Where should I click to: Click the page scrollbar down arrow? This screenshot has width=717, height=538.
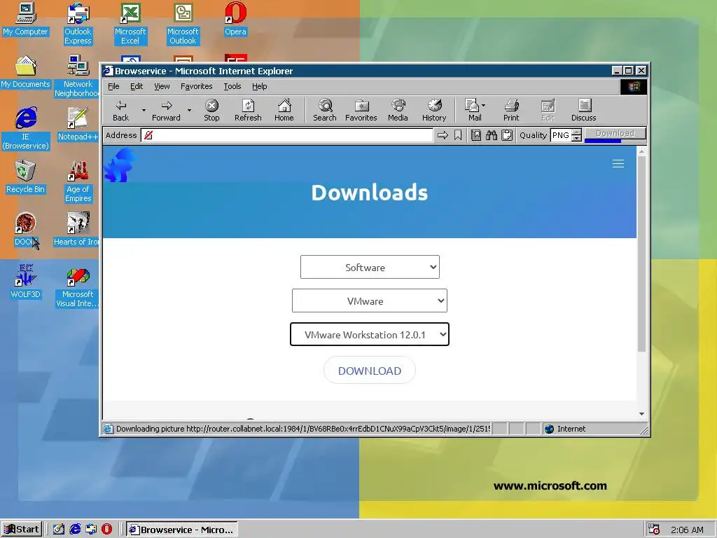coord(641,413)
